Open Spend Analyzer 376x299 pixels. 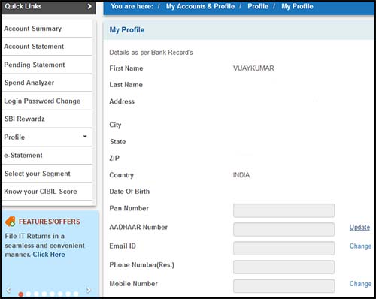29,83
